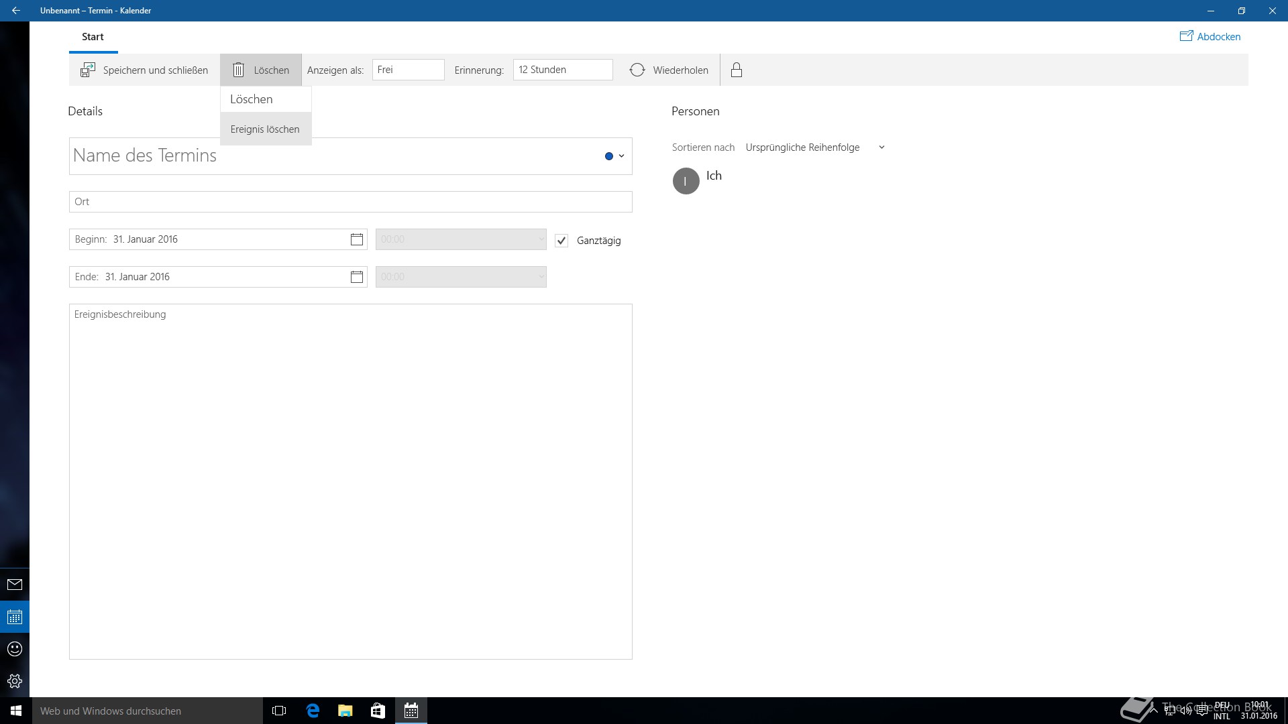Switch to Mail via envelope sidebar icon
Screen dimensions: 1288x724
click(x=15, y=585)
